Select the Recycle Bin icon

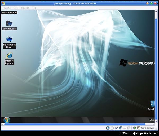click(152, 105)
